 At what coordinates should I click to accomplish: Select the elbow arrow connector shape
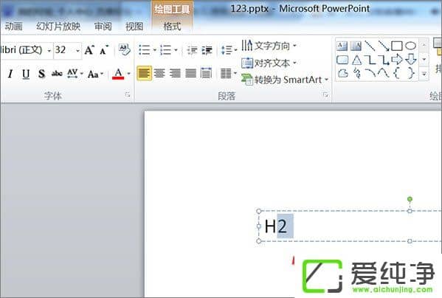click(384, 60)
